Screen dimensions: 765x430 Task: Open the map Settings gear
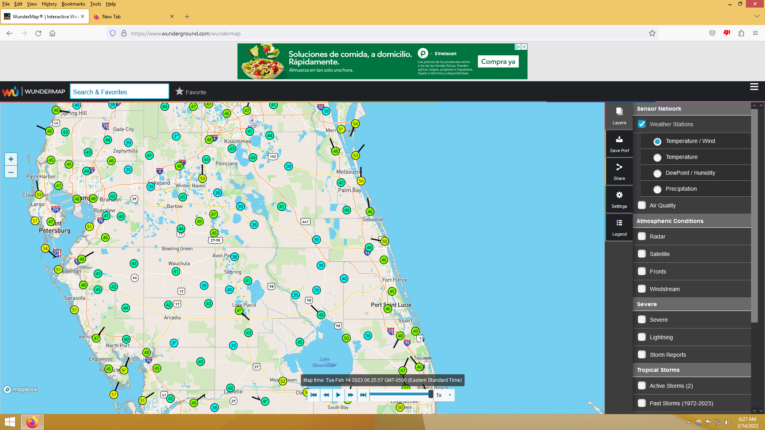tap(619, 199)
